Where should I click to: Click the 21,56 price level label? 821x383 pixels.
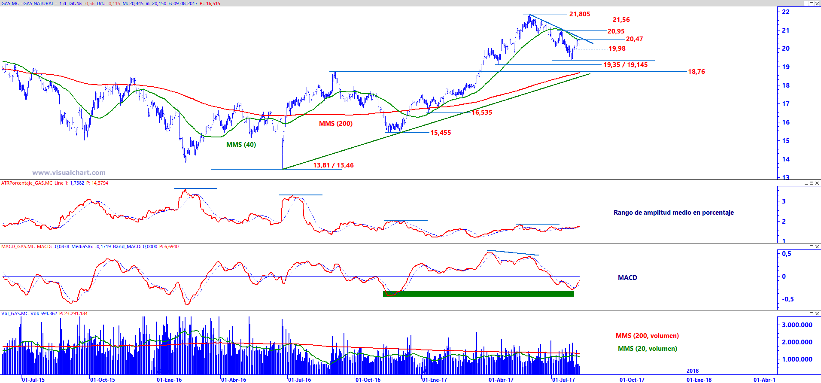pos(621,20)
